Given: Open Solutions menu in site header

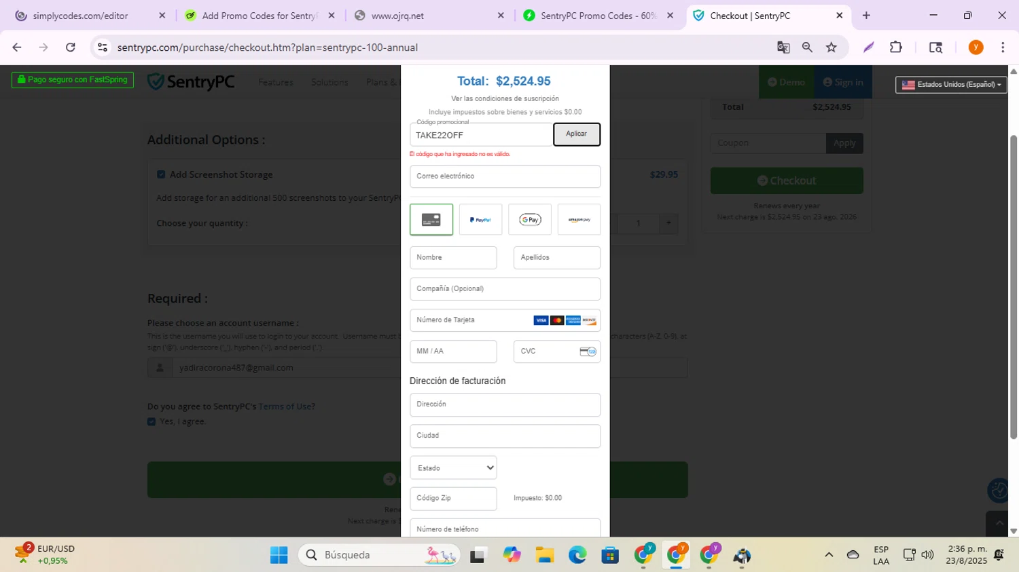Looking at the screenshot, I should click(x=329, y=82).
